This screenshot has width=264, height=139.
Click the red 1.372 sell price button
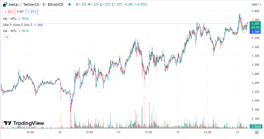pyautogui.click(x=9, y=11)
